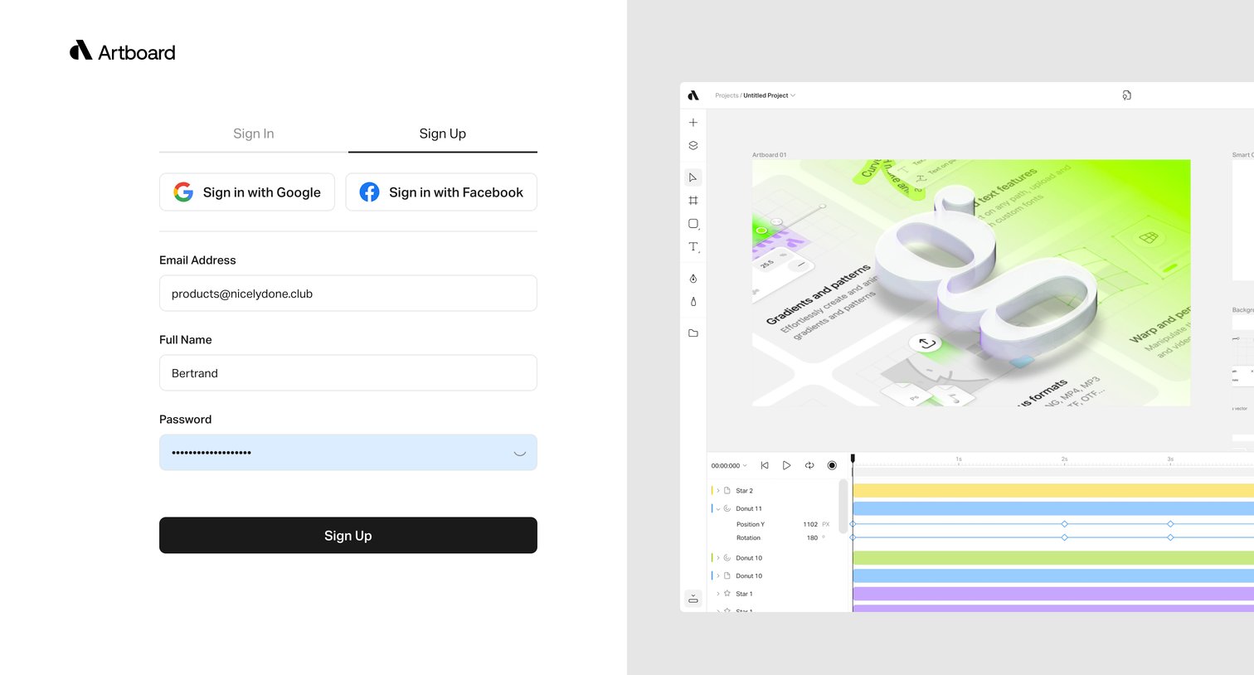Open the folder icon in preview sidebar
1254x675 pixels.
693,333
